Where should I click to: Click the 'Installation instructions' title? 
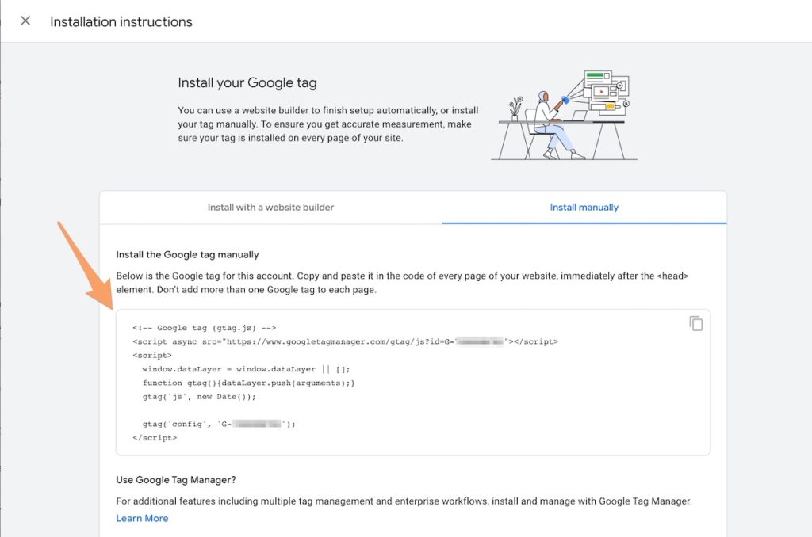(121, 21)
